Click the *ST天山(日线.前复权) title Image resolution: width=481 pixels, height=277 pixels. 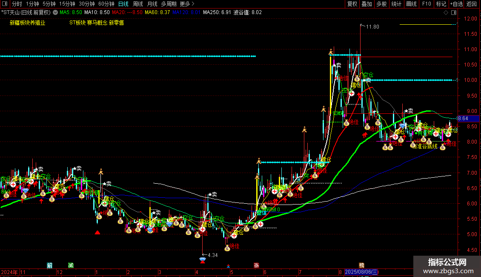(x=26, y=13)
